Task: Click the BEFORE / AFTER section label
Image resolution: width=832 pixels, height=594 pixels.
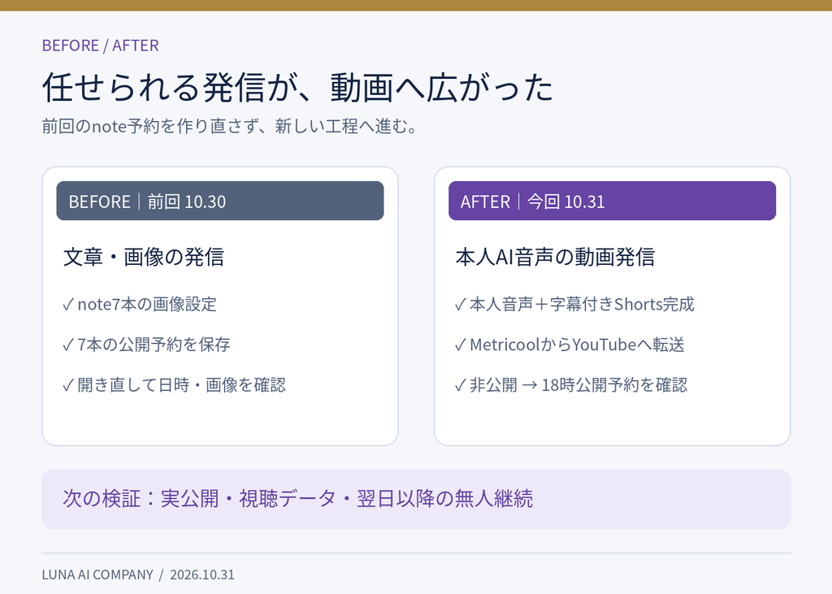Action: click(100, 46)
